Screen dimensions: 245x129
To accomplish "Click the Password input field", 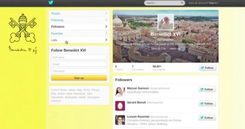I will tap(79, 71).
